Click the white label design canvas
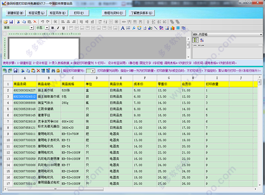265x195 pixels. [44, 48]
